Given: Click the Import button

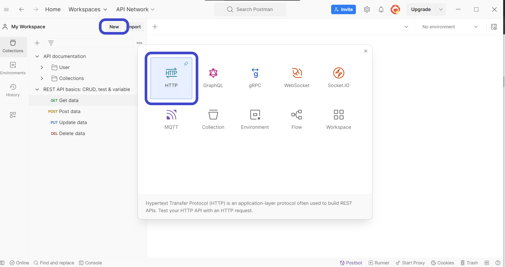Looking at the screenshot, I should 135,27.
